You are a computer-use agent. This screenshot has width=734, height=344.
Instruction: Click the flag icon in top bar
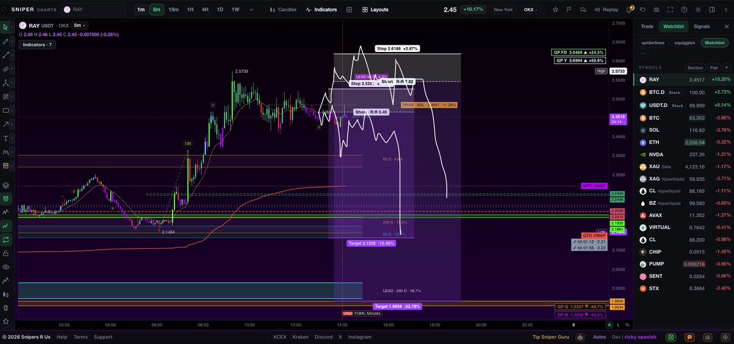569,9
